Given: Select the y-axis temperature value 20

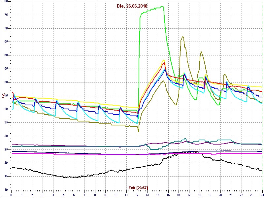Looking at the screenshot, I should (6, 163).
